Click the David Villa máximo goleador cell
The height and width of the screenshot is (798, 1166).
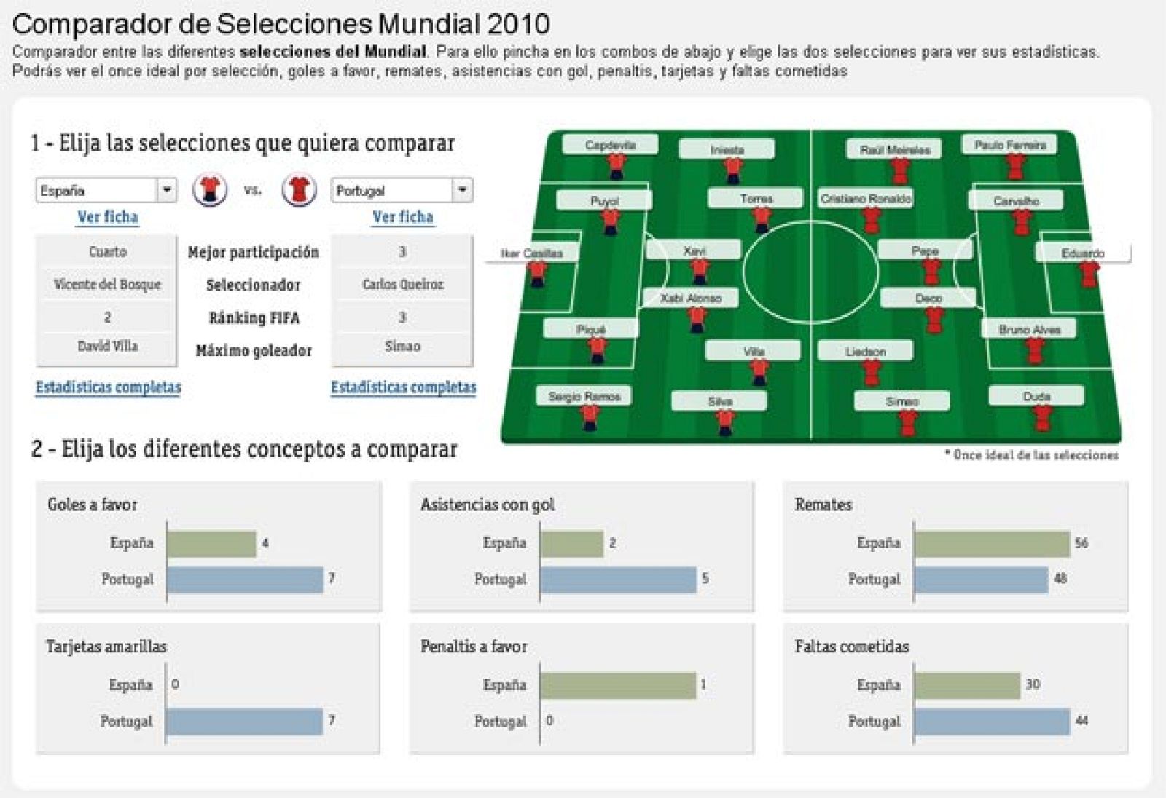tap(108, 348)
